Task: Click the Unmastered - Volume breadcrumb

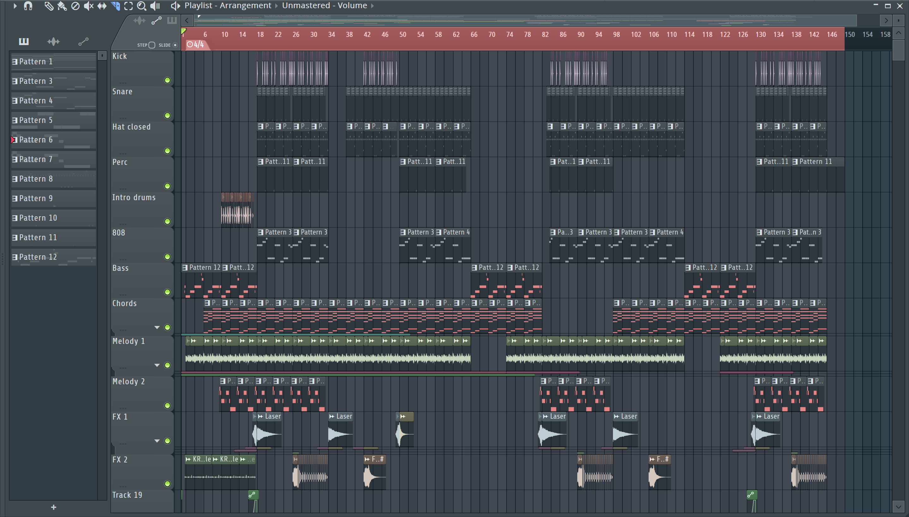Action: [x=324, y=5]
